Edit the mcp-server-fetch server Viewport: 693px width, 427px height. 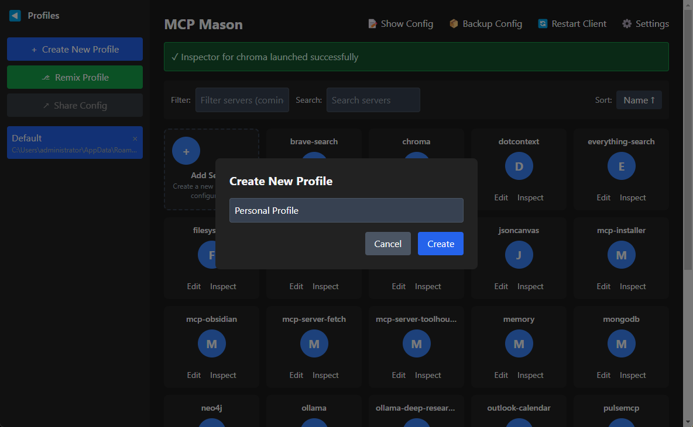tap(296, 374)
